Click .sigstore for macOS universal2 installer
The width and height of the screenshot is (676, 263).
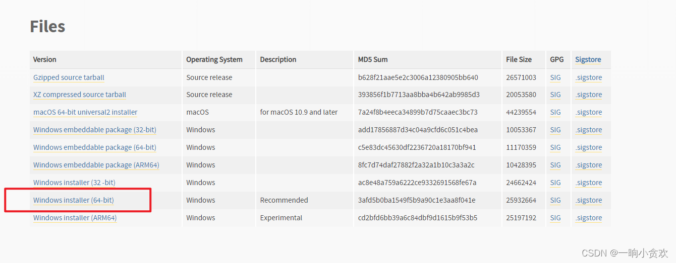(x=589, y=112)
